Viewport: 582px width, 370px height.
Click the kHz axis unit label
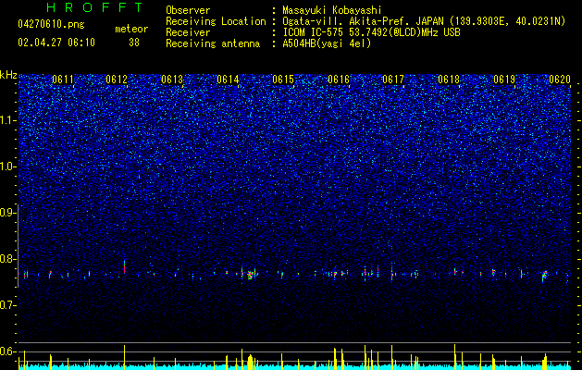[x=8, y=75]
